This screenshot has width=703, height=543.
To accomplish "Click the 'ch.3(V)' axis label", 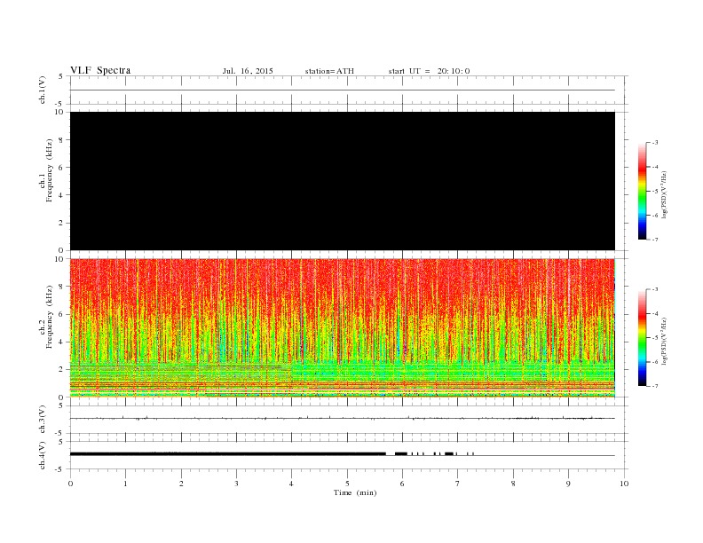I will pyautogui.click(x=43, y=419).
